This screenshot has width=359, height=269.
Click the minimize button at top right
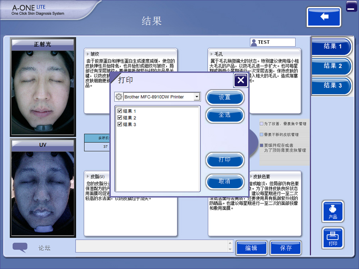click(x=351, y=6)
